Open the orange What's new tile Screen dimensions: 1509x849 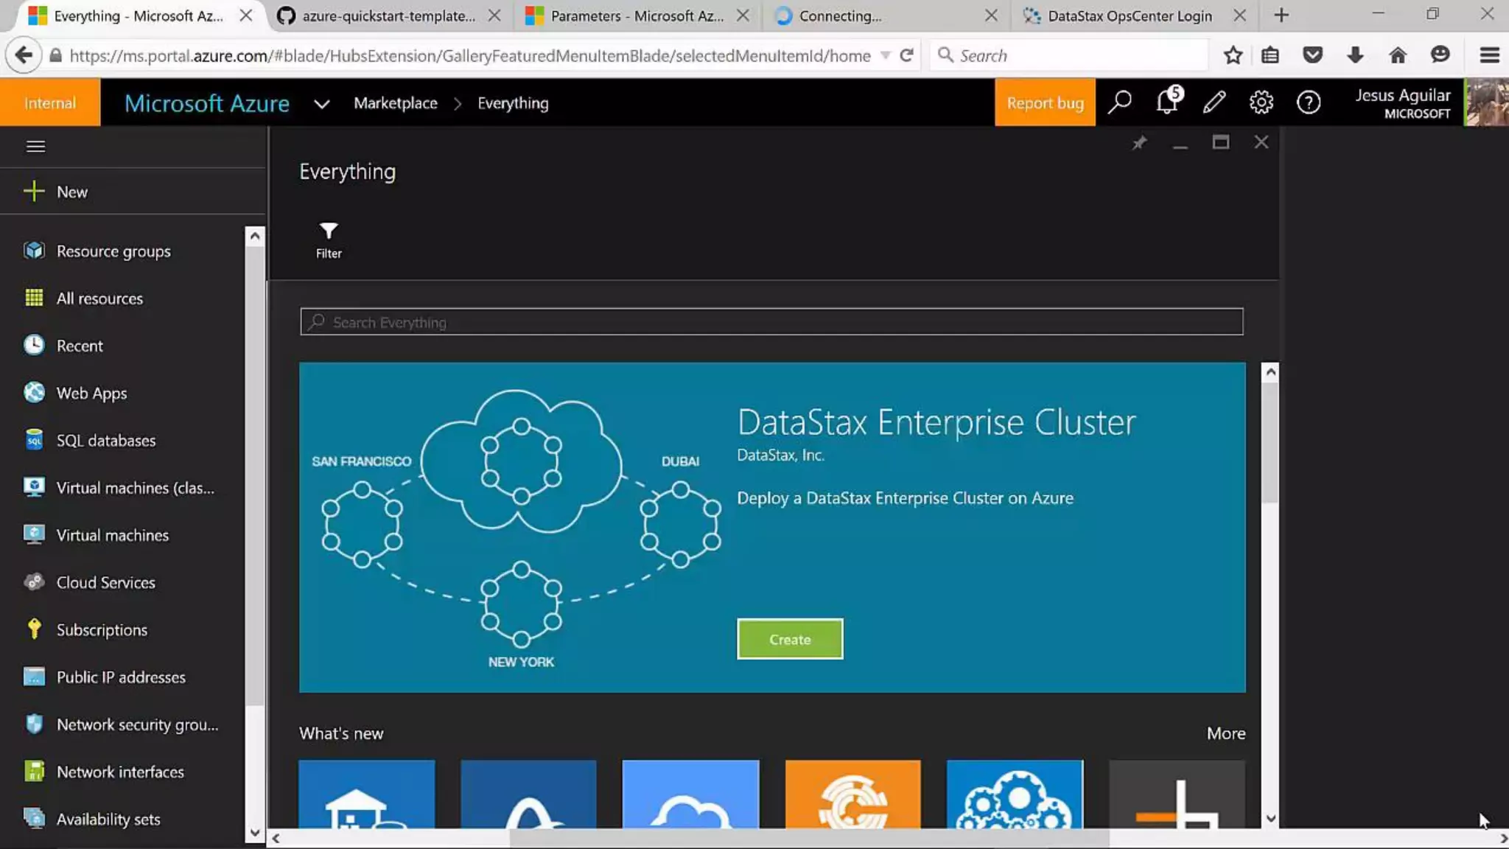[852, 794]
